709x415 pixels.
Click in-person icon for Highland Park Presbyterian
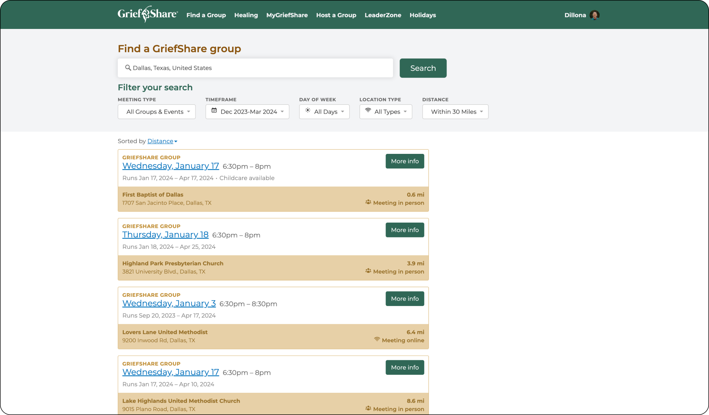[x=368, y=271]
